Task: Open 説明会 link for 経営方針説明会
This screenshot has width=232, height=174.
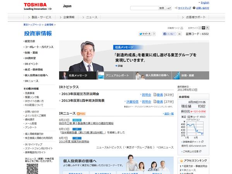Action: [146, 95]
